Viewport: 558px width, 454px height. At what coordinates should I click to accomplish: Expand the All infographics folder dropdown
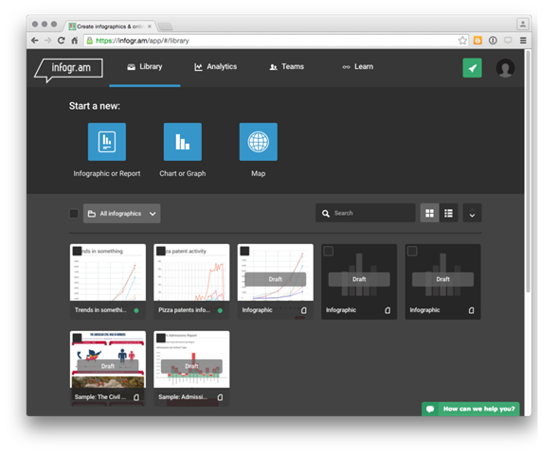click(x=121, y=214)
